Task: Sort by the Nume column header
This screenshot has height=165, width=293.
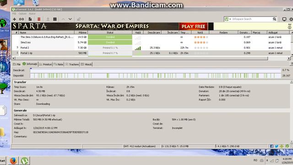Action: pyautogui.click(x=47, y=33)
